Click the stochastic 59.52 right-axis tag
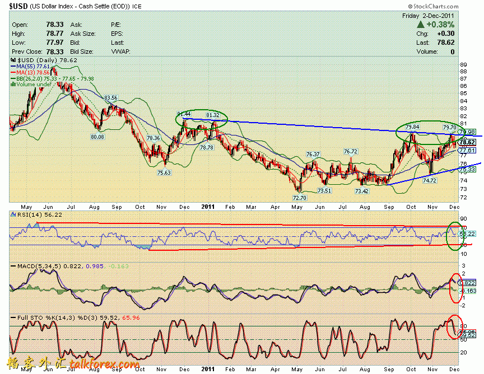 tap(468, 335)
